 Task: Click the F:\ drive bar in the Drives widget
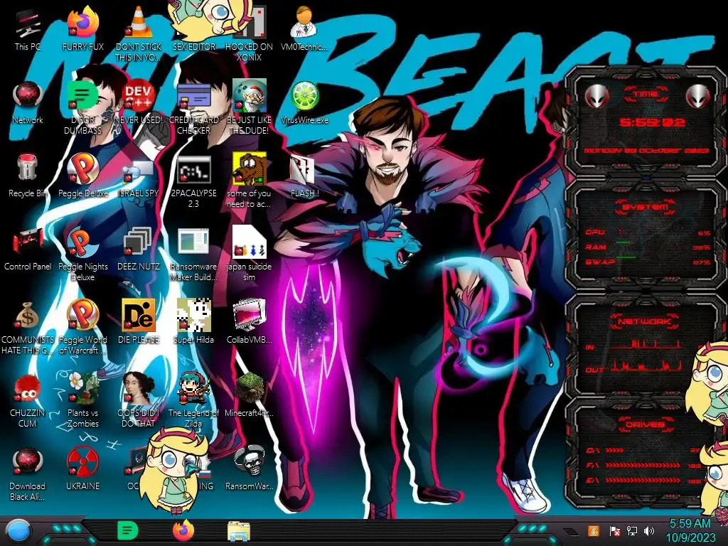(x=643, y=465)
